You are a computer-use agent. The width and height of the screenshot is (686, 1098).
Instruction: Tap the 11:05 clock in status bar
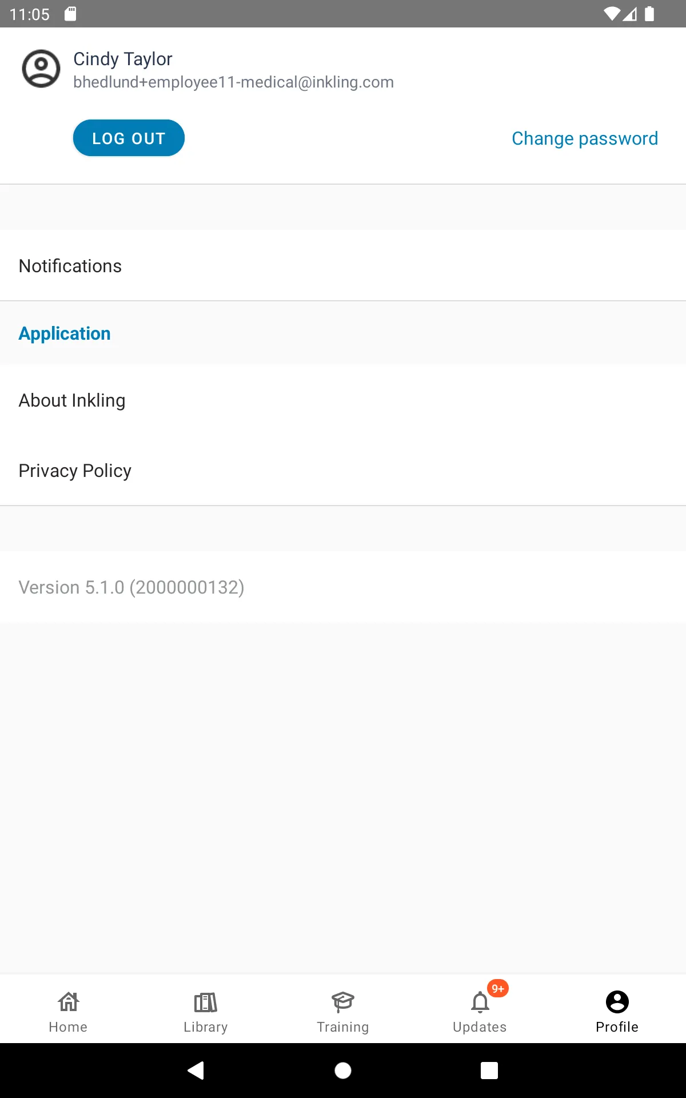click(x=30, y=14)
